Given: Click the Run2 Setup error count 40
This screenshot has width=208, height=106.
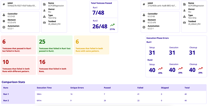Looking at the screenshot, I should point(152,70).
